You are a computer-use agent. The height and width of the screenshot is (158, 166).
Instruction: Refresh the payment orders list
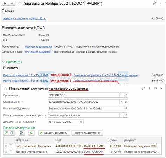[x=32, y=133]
